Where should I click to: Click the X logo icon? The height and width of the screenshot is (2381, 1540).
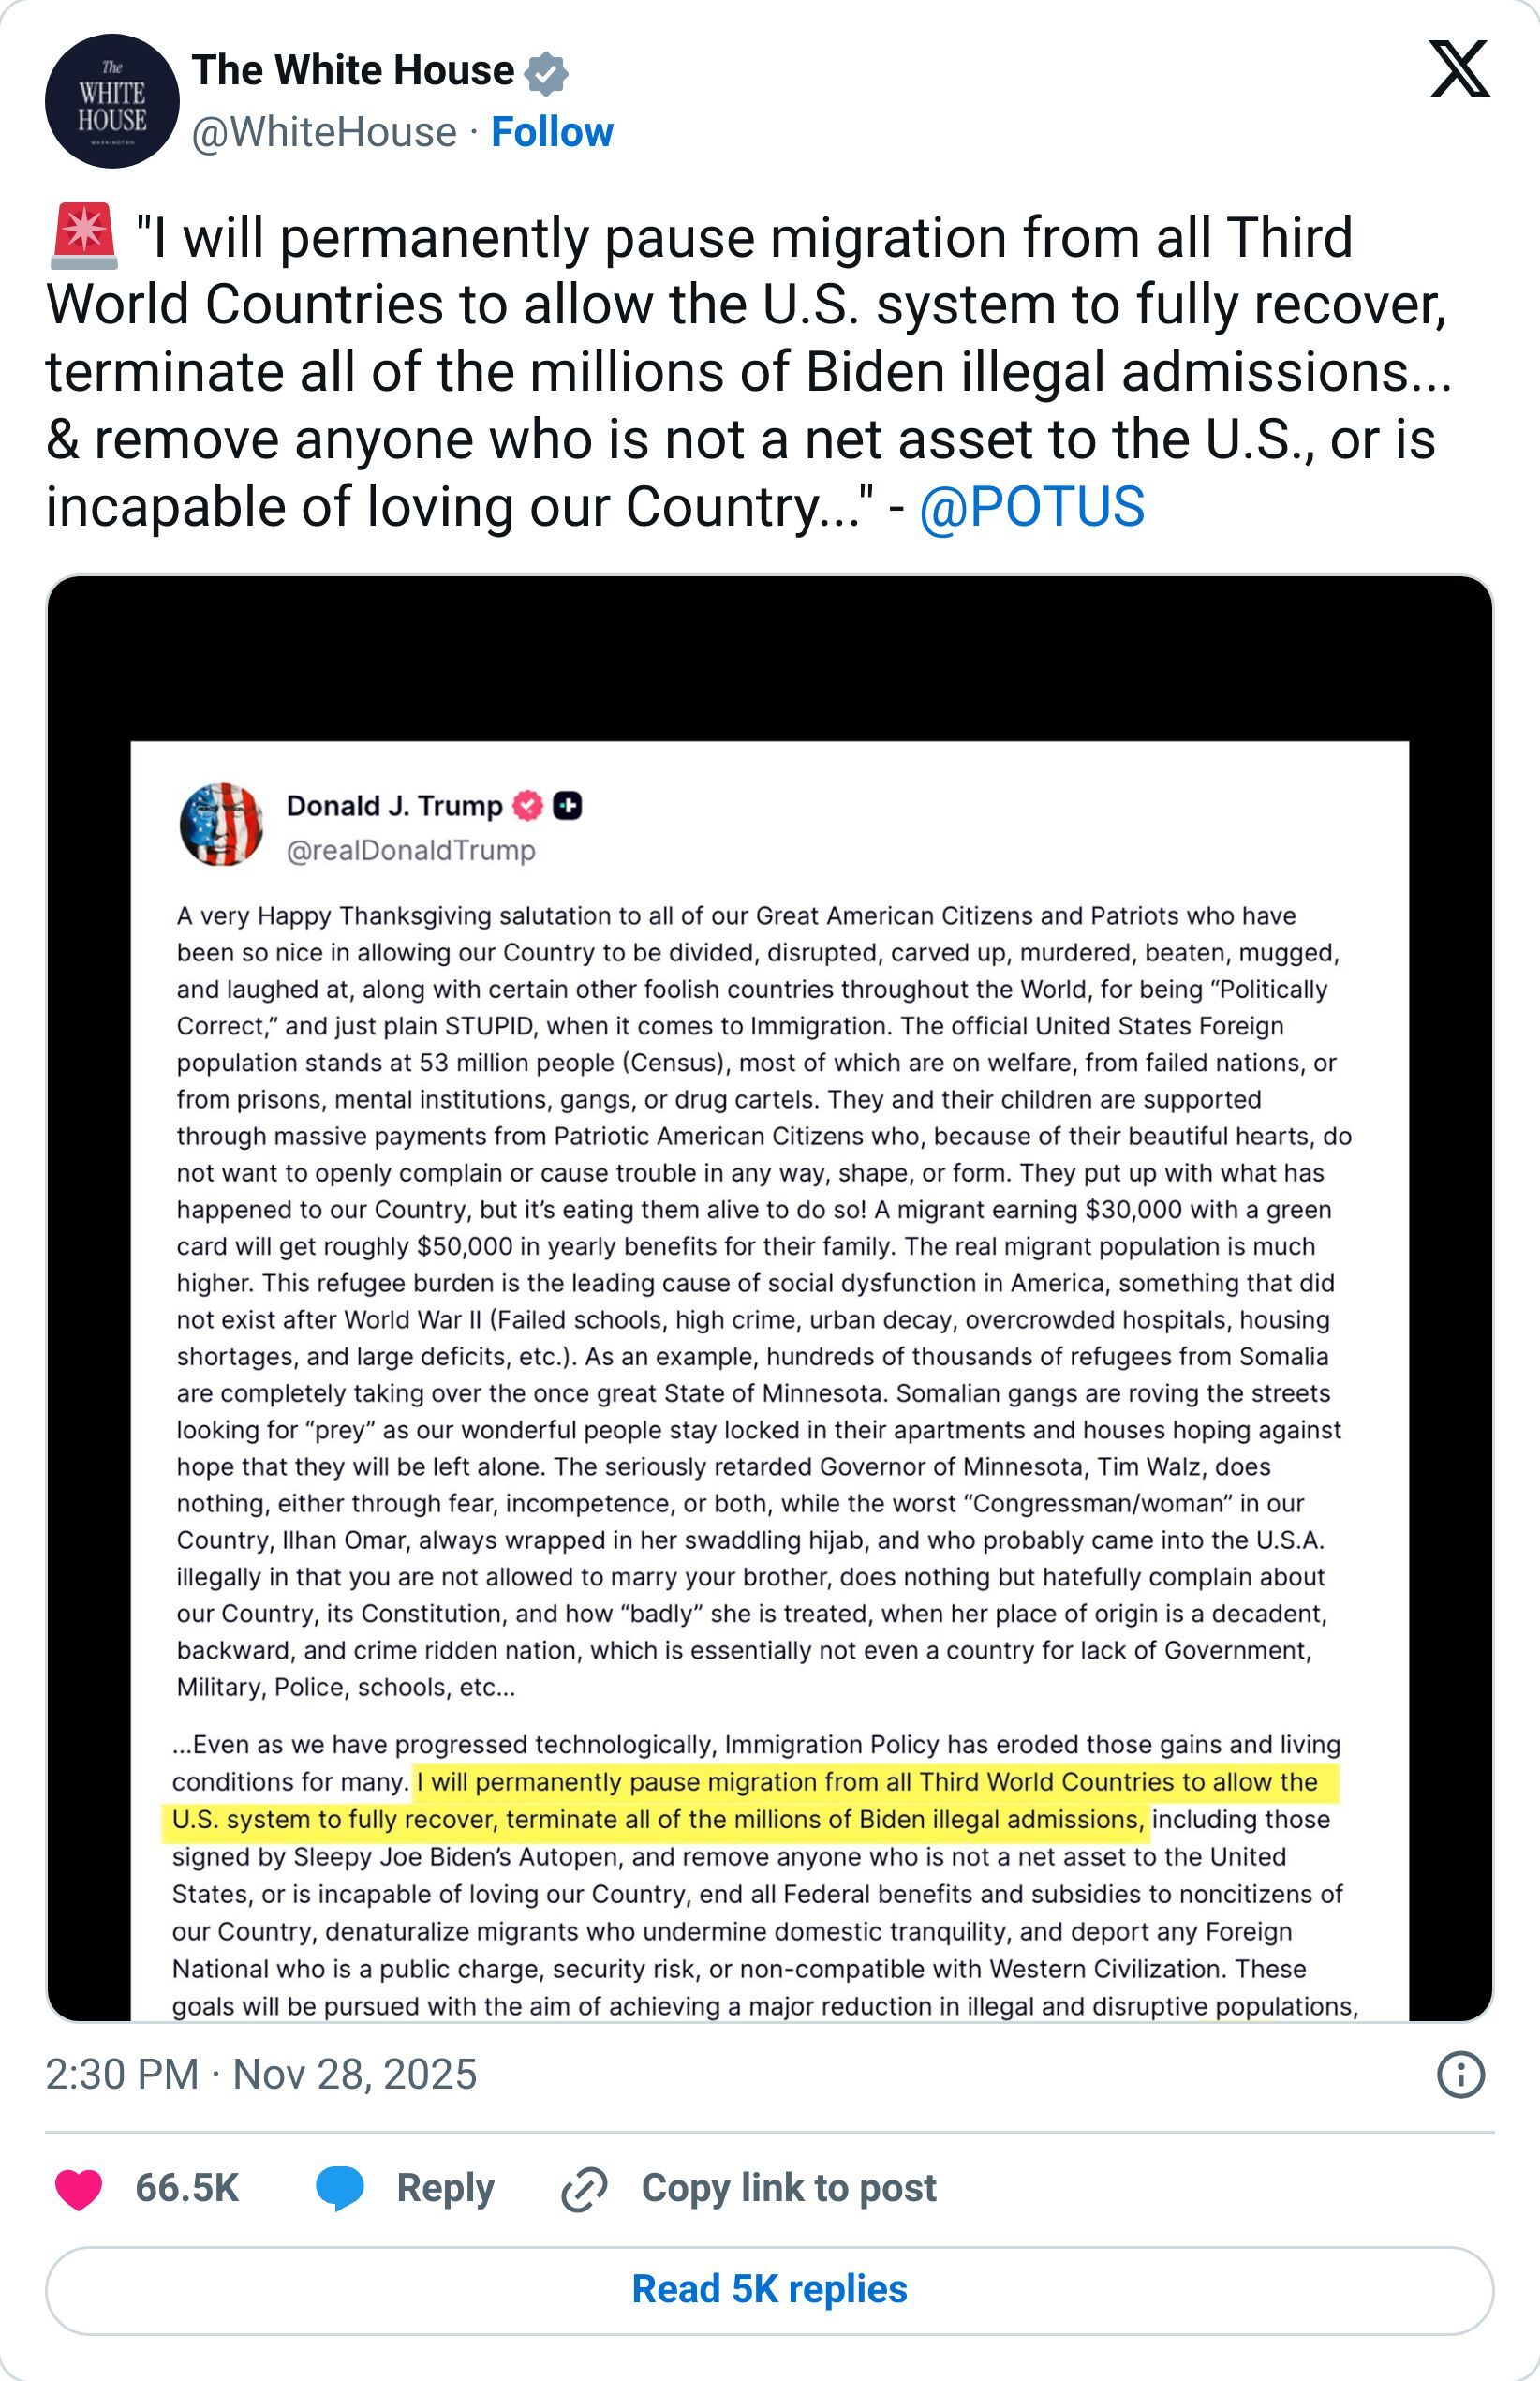pyautogui.click(x=1459, y=70)
